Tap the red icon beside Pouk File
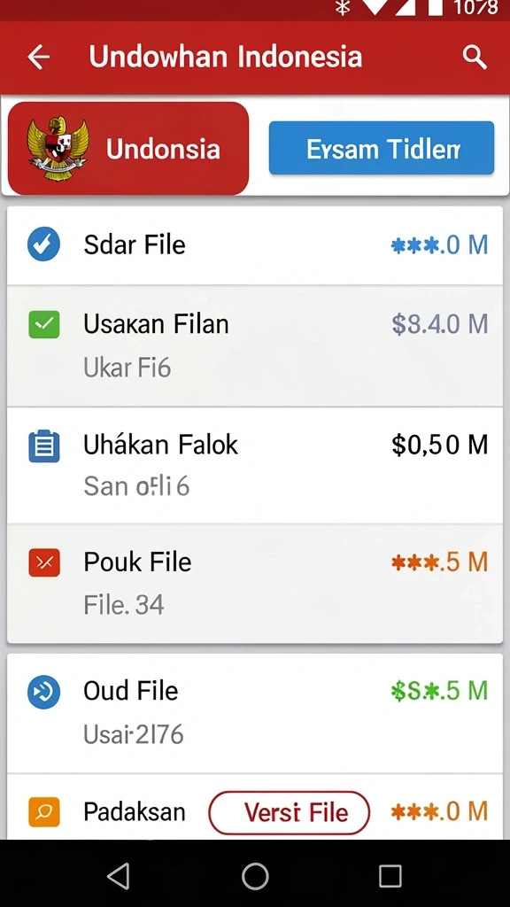 [44, 562]
